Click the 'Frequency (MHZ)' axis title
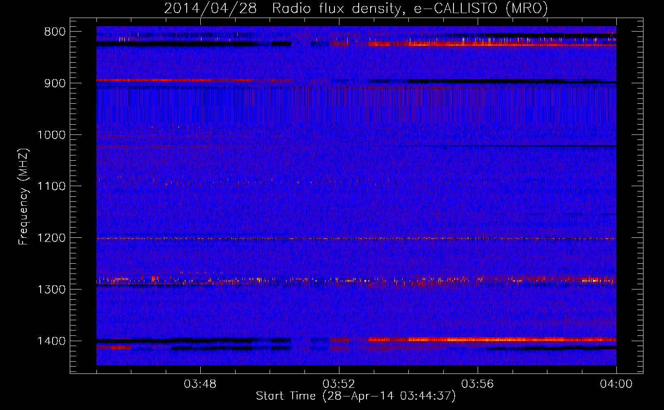This screenshot has height=410, width=664. pos(24,197)
